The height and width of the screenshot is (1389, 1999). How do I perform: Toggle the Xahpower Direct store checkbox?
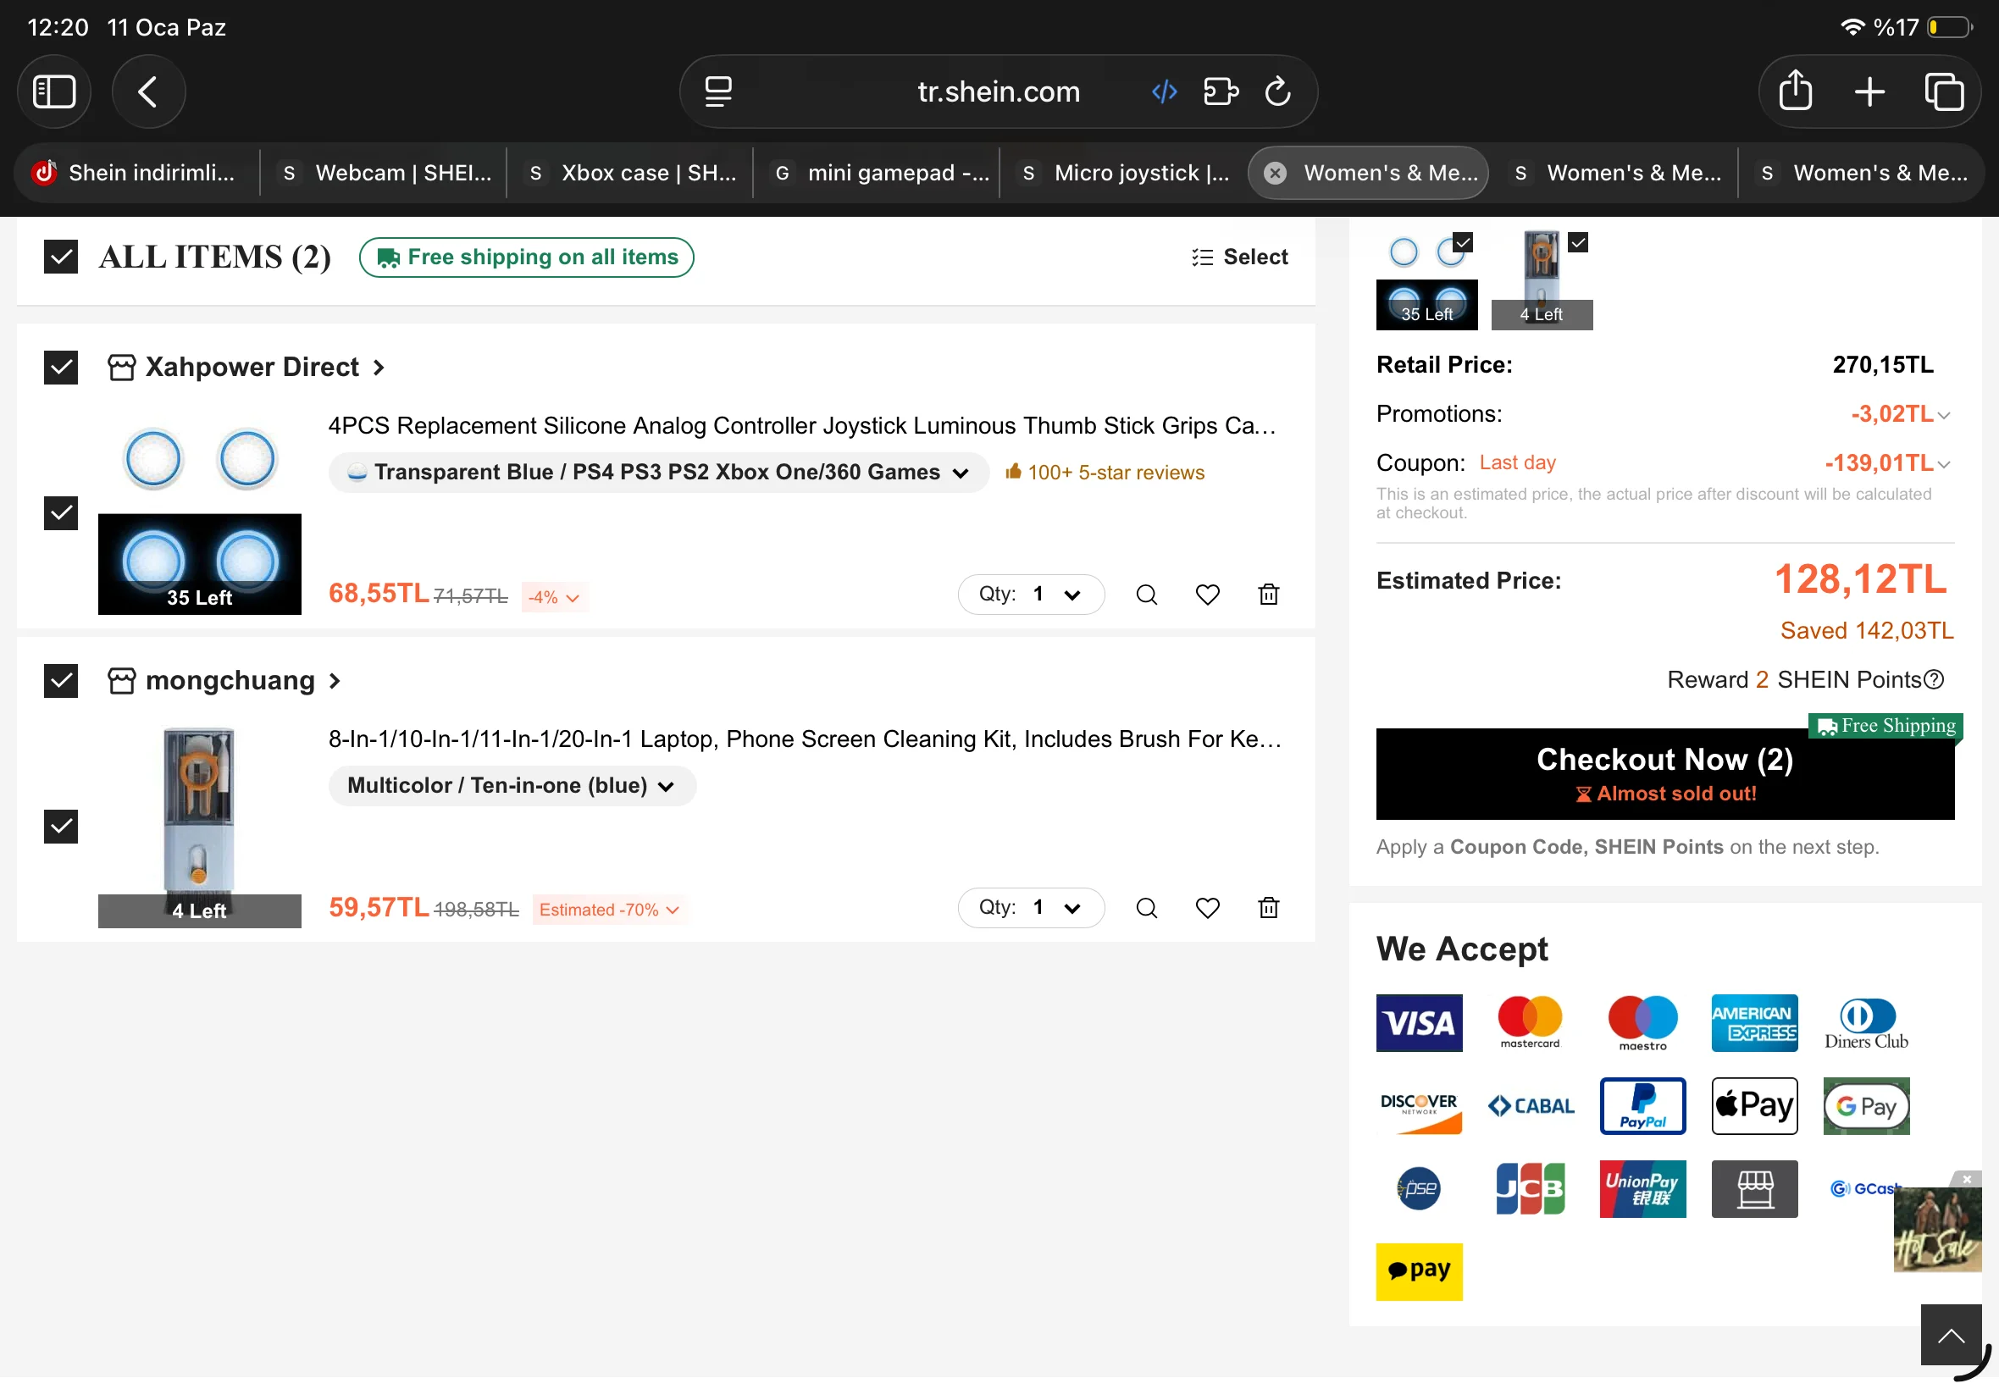[x=61, y=368]
